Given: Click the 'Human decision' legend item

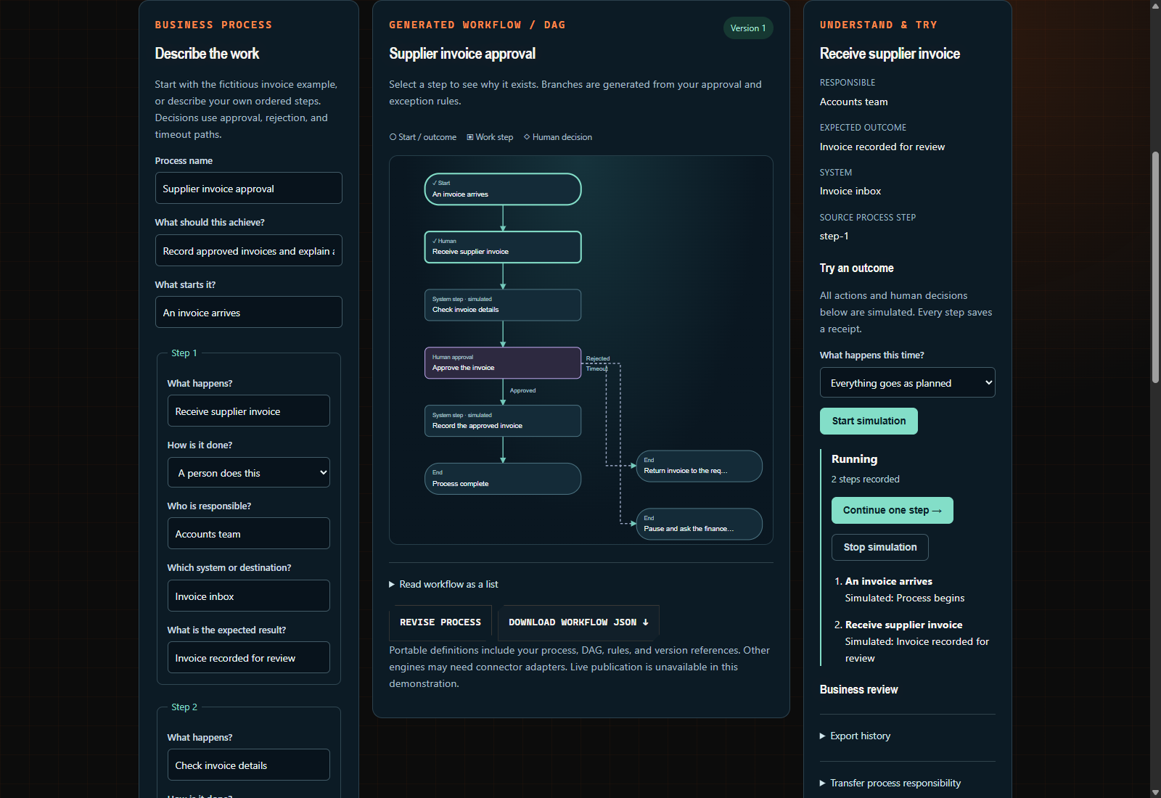Looking at the screenshot, I should (558, 137).
